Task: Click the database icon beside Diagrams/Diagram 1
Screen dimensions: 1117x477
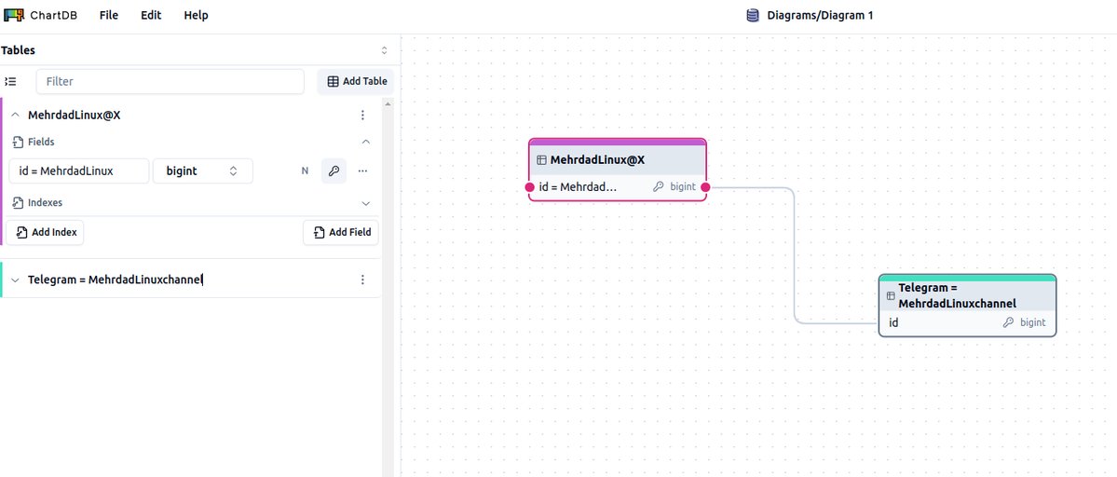Action: click(x=752, y=15)
